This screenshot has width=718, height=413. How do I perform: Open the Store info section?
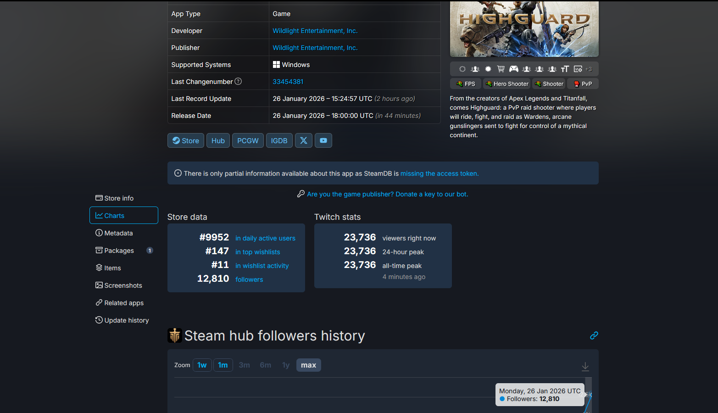(124, 198)
